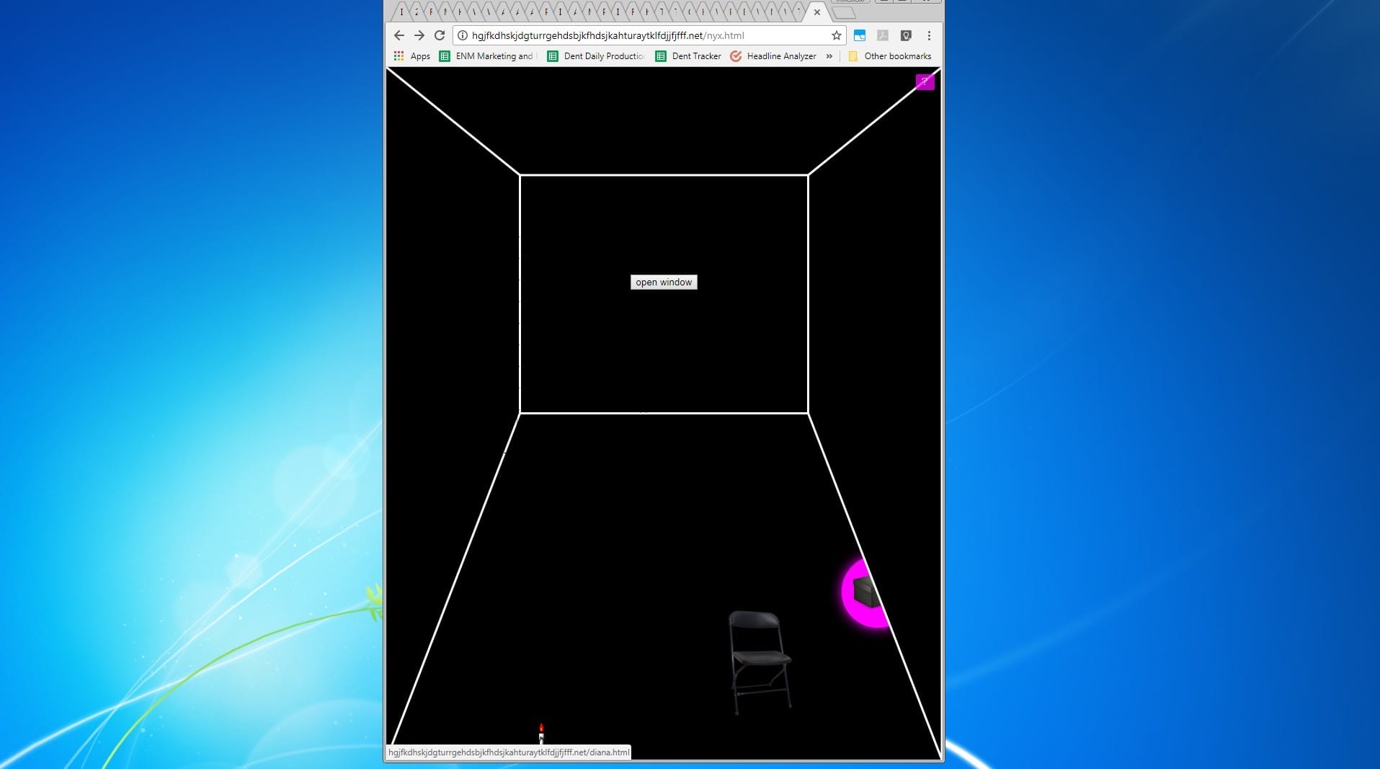The width and height of the screenshot is (1380, 769).
Task: Open the Apps grid shortcut
Action: coord(412,56)
